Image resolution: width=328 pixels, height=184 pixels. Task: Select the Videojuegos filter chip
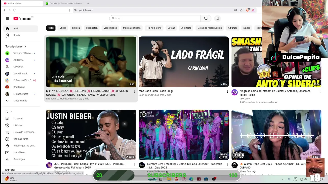click(x=110, y=28)
